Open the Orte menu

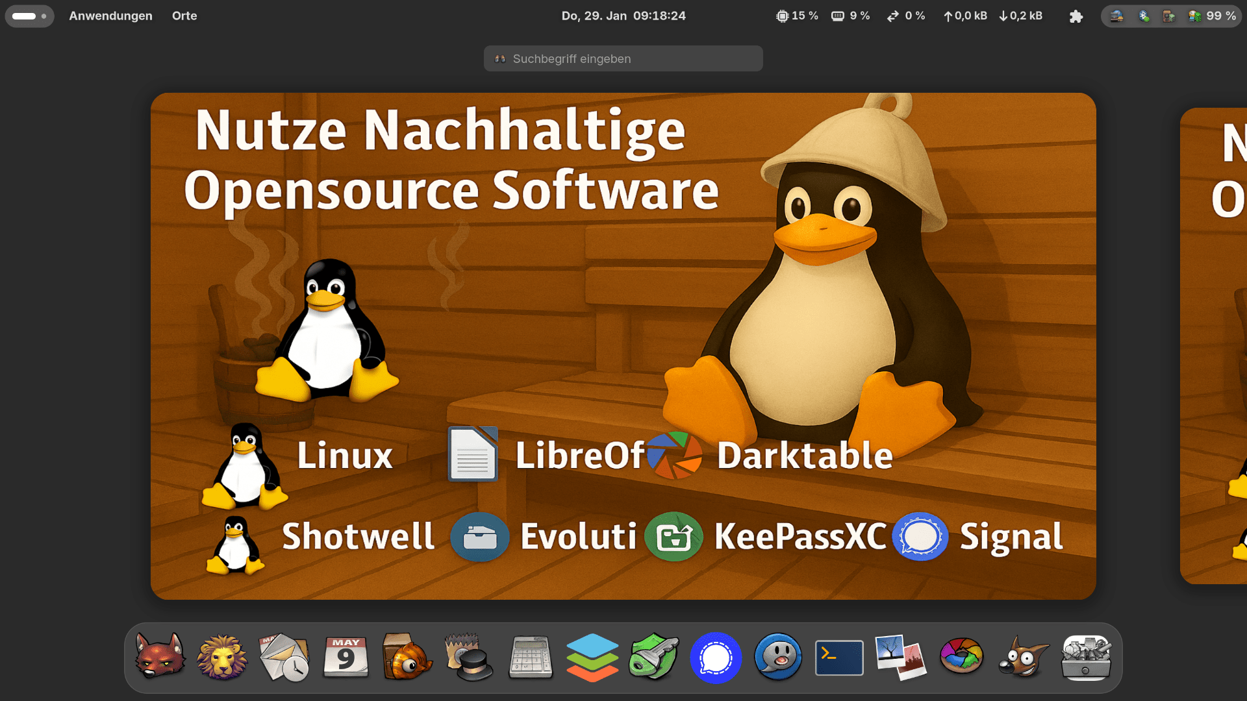[x=184, y=16]
